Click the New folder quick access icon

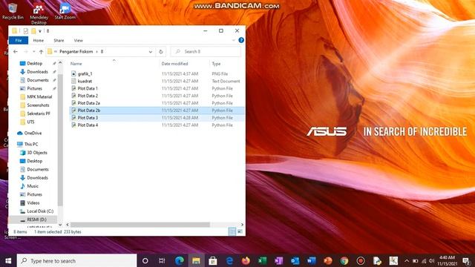(x=33, y=31)
